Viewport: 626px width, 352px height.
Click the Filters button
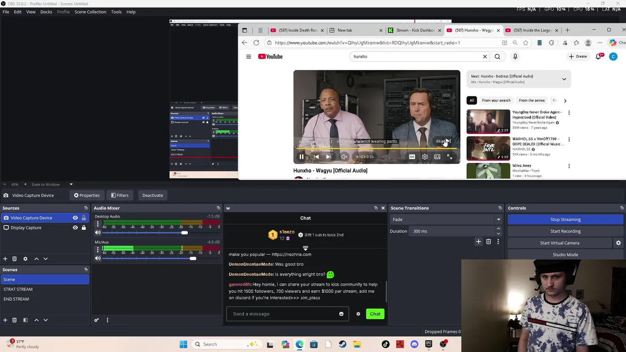(120, 196)
